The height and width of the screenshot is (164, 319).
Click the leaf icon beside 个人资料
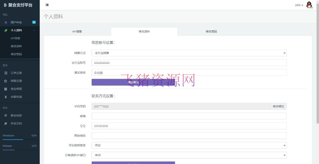(6, 30)
